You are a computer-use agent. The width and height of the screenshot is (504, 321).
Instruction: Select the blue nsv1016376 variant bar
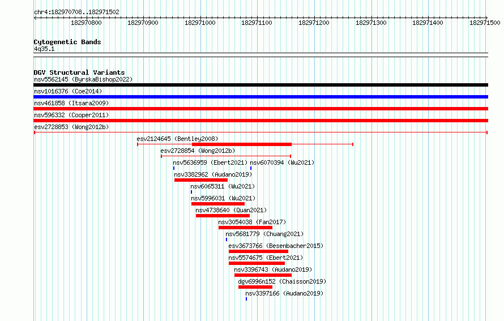260,97
